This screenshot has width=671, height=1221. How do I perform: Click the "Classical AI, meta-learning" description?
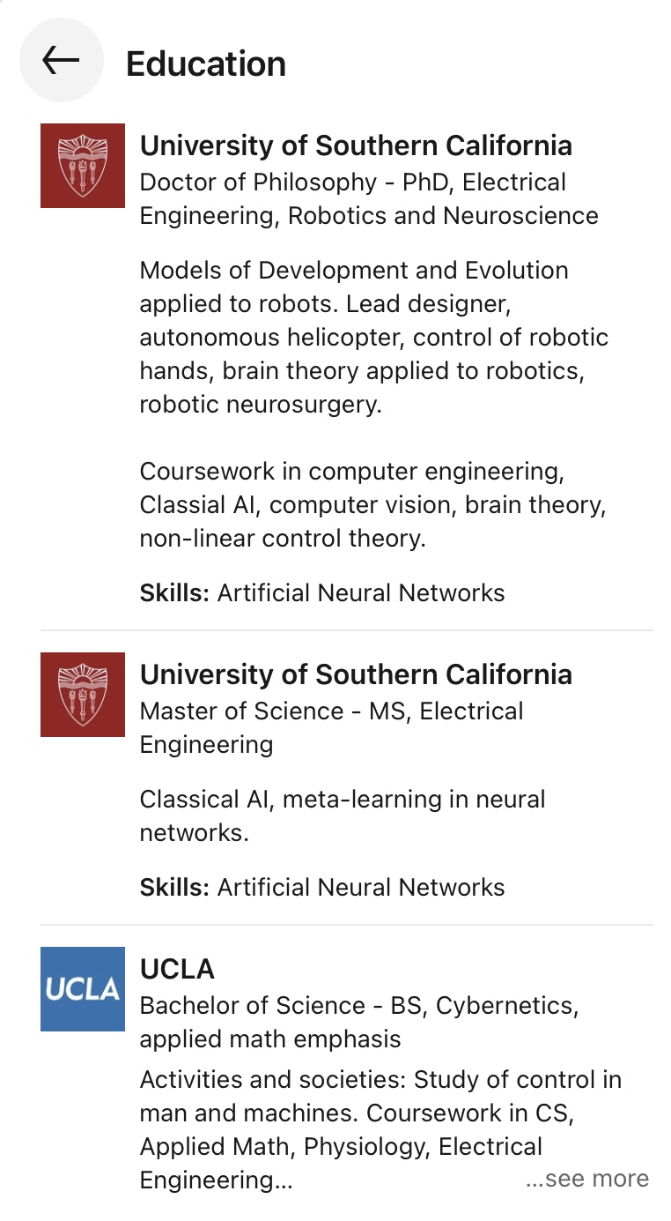tap(342, 815)
